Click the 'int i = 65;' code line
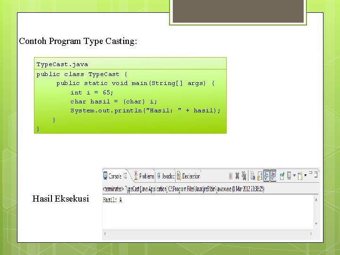This screenshot has width=340, height=255. point(92,93)
